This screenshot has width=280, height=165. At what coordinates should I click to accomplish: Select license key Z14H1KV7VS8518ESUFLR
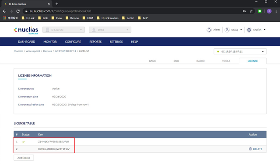53,141
